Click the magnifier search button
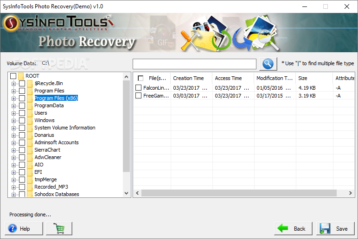 [x=268, y=64]
